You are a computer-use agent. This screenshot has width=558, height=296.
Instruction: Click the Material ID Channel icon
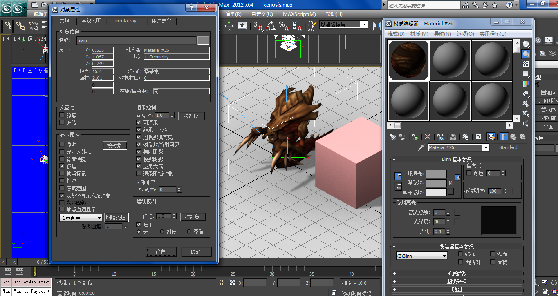click(478, 137)
